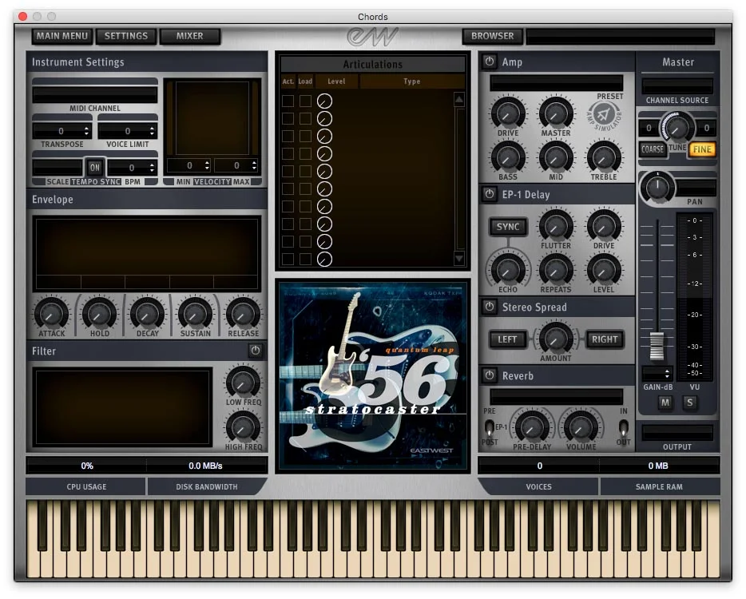Click the filter HIGH FREQ knob
This screenshot has height=599, width=746.
tap(243, 426)
